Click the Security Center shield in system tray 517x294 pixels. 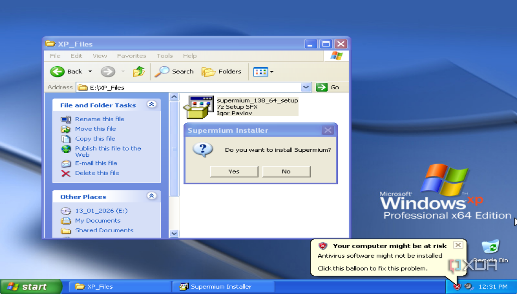[457, 286]
